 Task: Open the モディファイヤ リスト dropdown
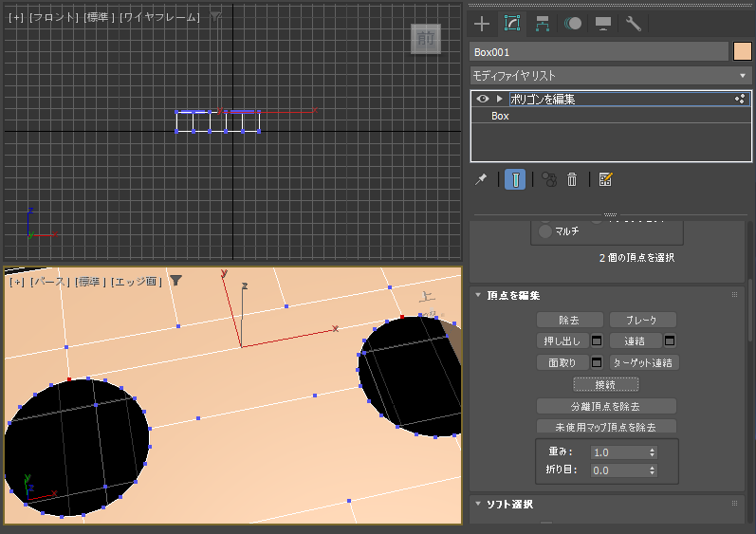(610, 76)
